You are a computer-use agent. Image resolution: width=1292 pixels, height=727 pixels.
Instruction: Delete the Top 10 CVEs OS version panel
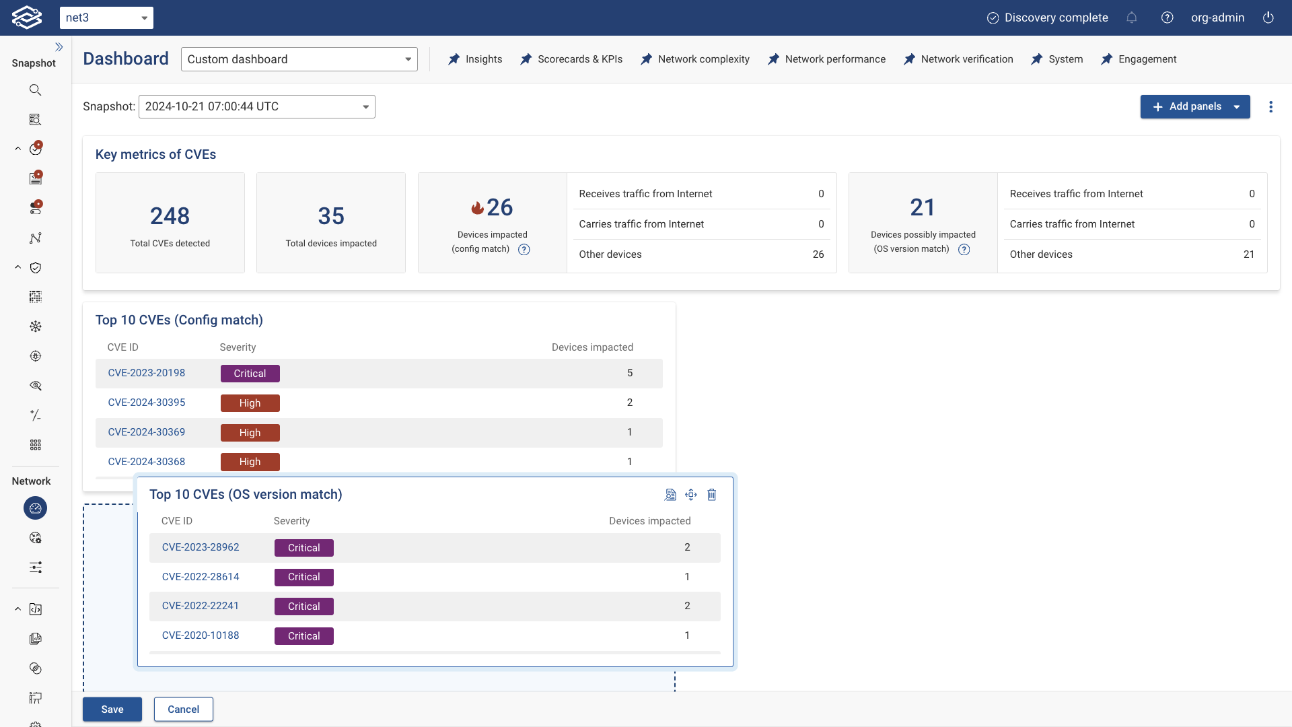click(712, 495)
